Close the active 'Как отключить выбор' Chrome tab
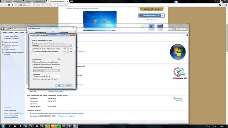Viewport: 228px width, 128px height. [67, 1]
